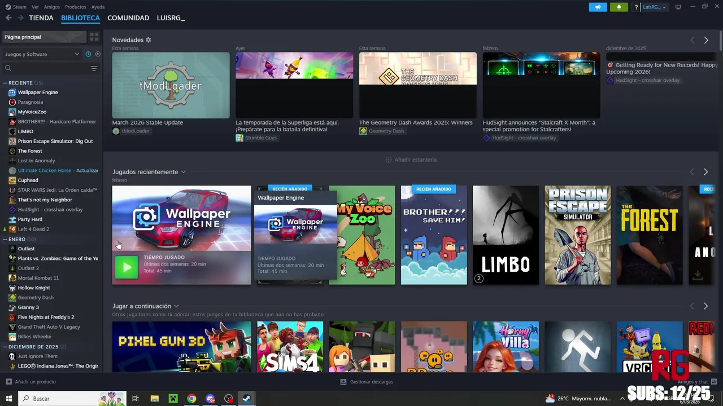Open advanced filters icon beside search
This screenshot has width=723, height=406.
pos(94,68)
